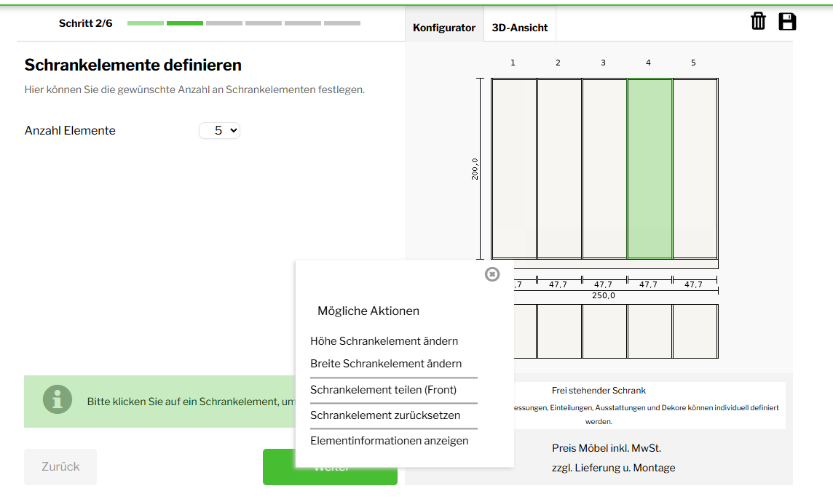This screenshot has height=499, width=833.
Task: Select cabinet element 5 in front view
Action: point(695,168)
